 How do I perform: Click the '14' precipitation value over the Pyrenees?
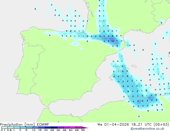click(113, 41)
